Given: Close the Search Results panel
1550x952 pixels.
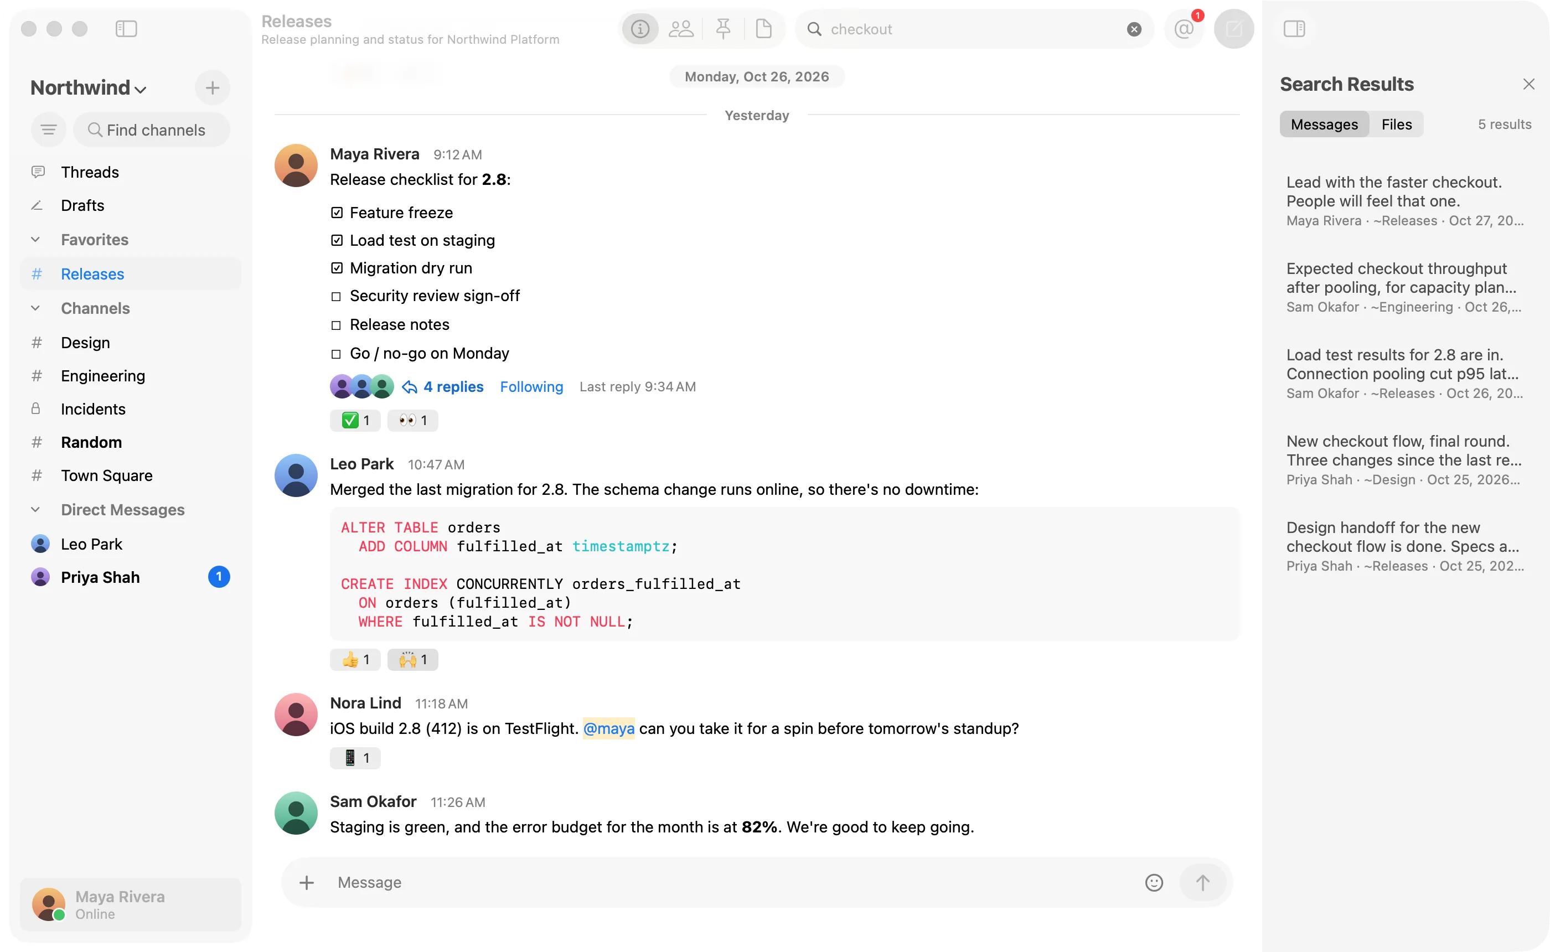Looking at the screenshot, I should [1528, 84].
